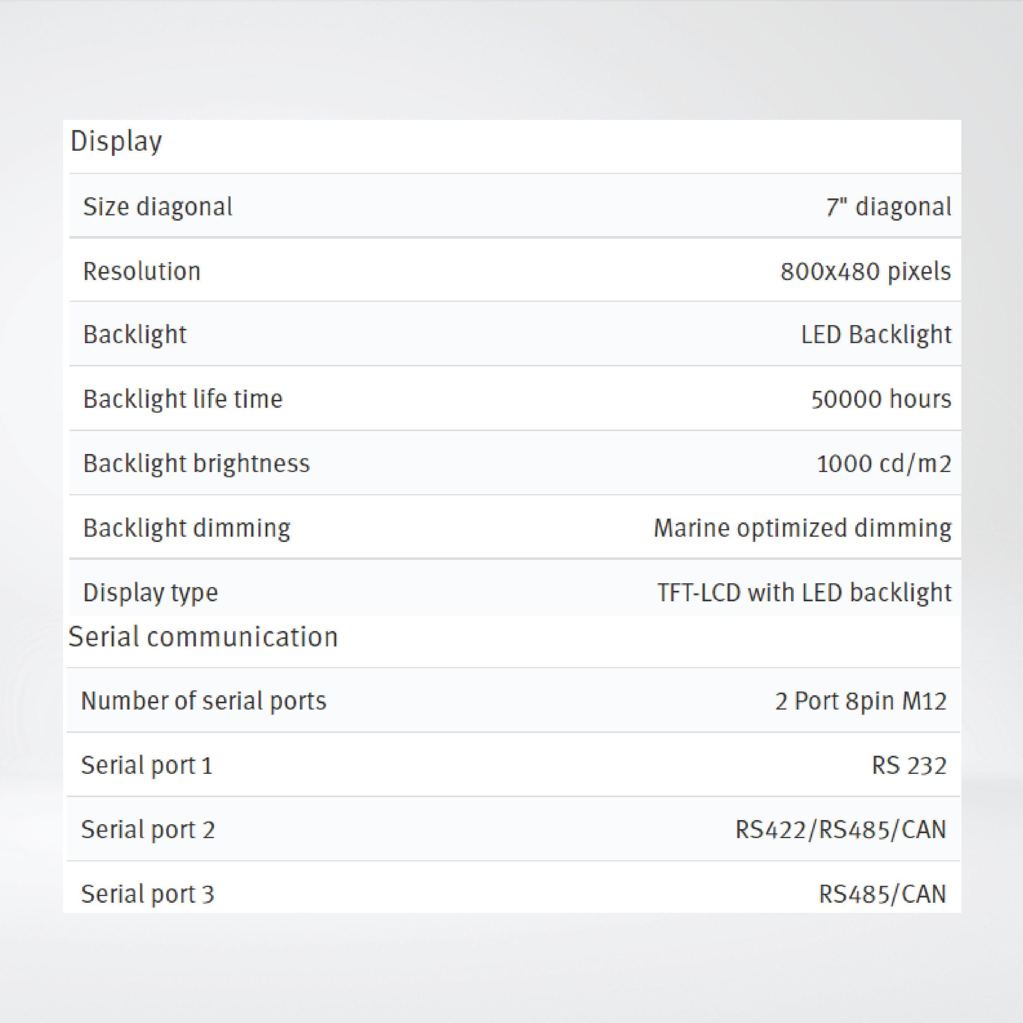Click the Serial communication section heading
This screenshot has height=1023, width=1023.
[x=203, y=637]
